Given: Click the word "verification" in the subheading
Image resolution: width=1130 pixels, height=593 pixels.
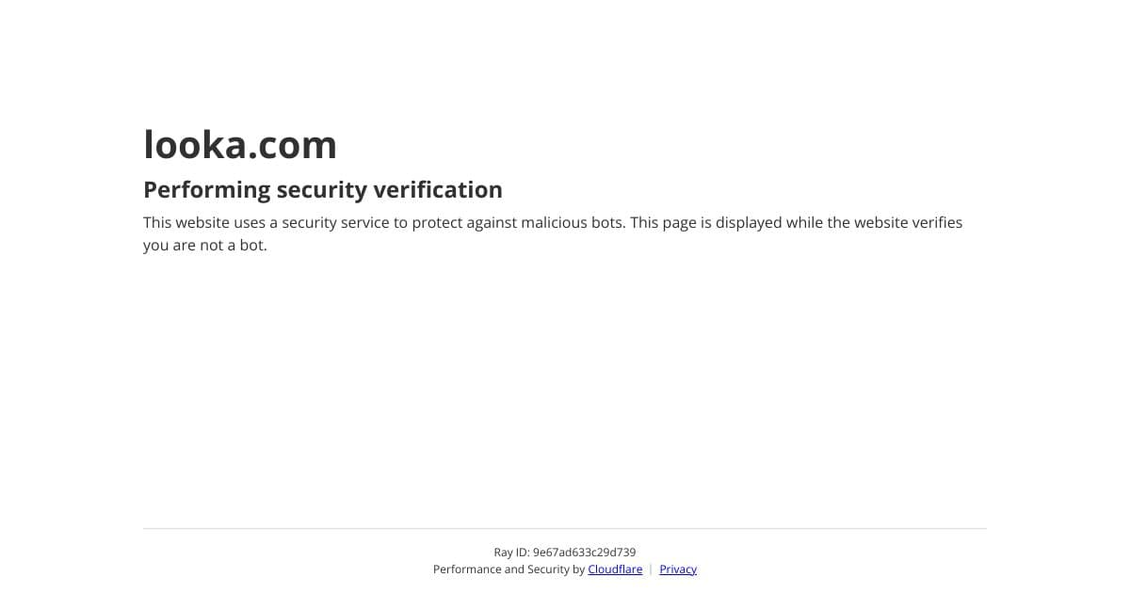Looking at the screenshot, I should (438, 190).
